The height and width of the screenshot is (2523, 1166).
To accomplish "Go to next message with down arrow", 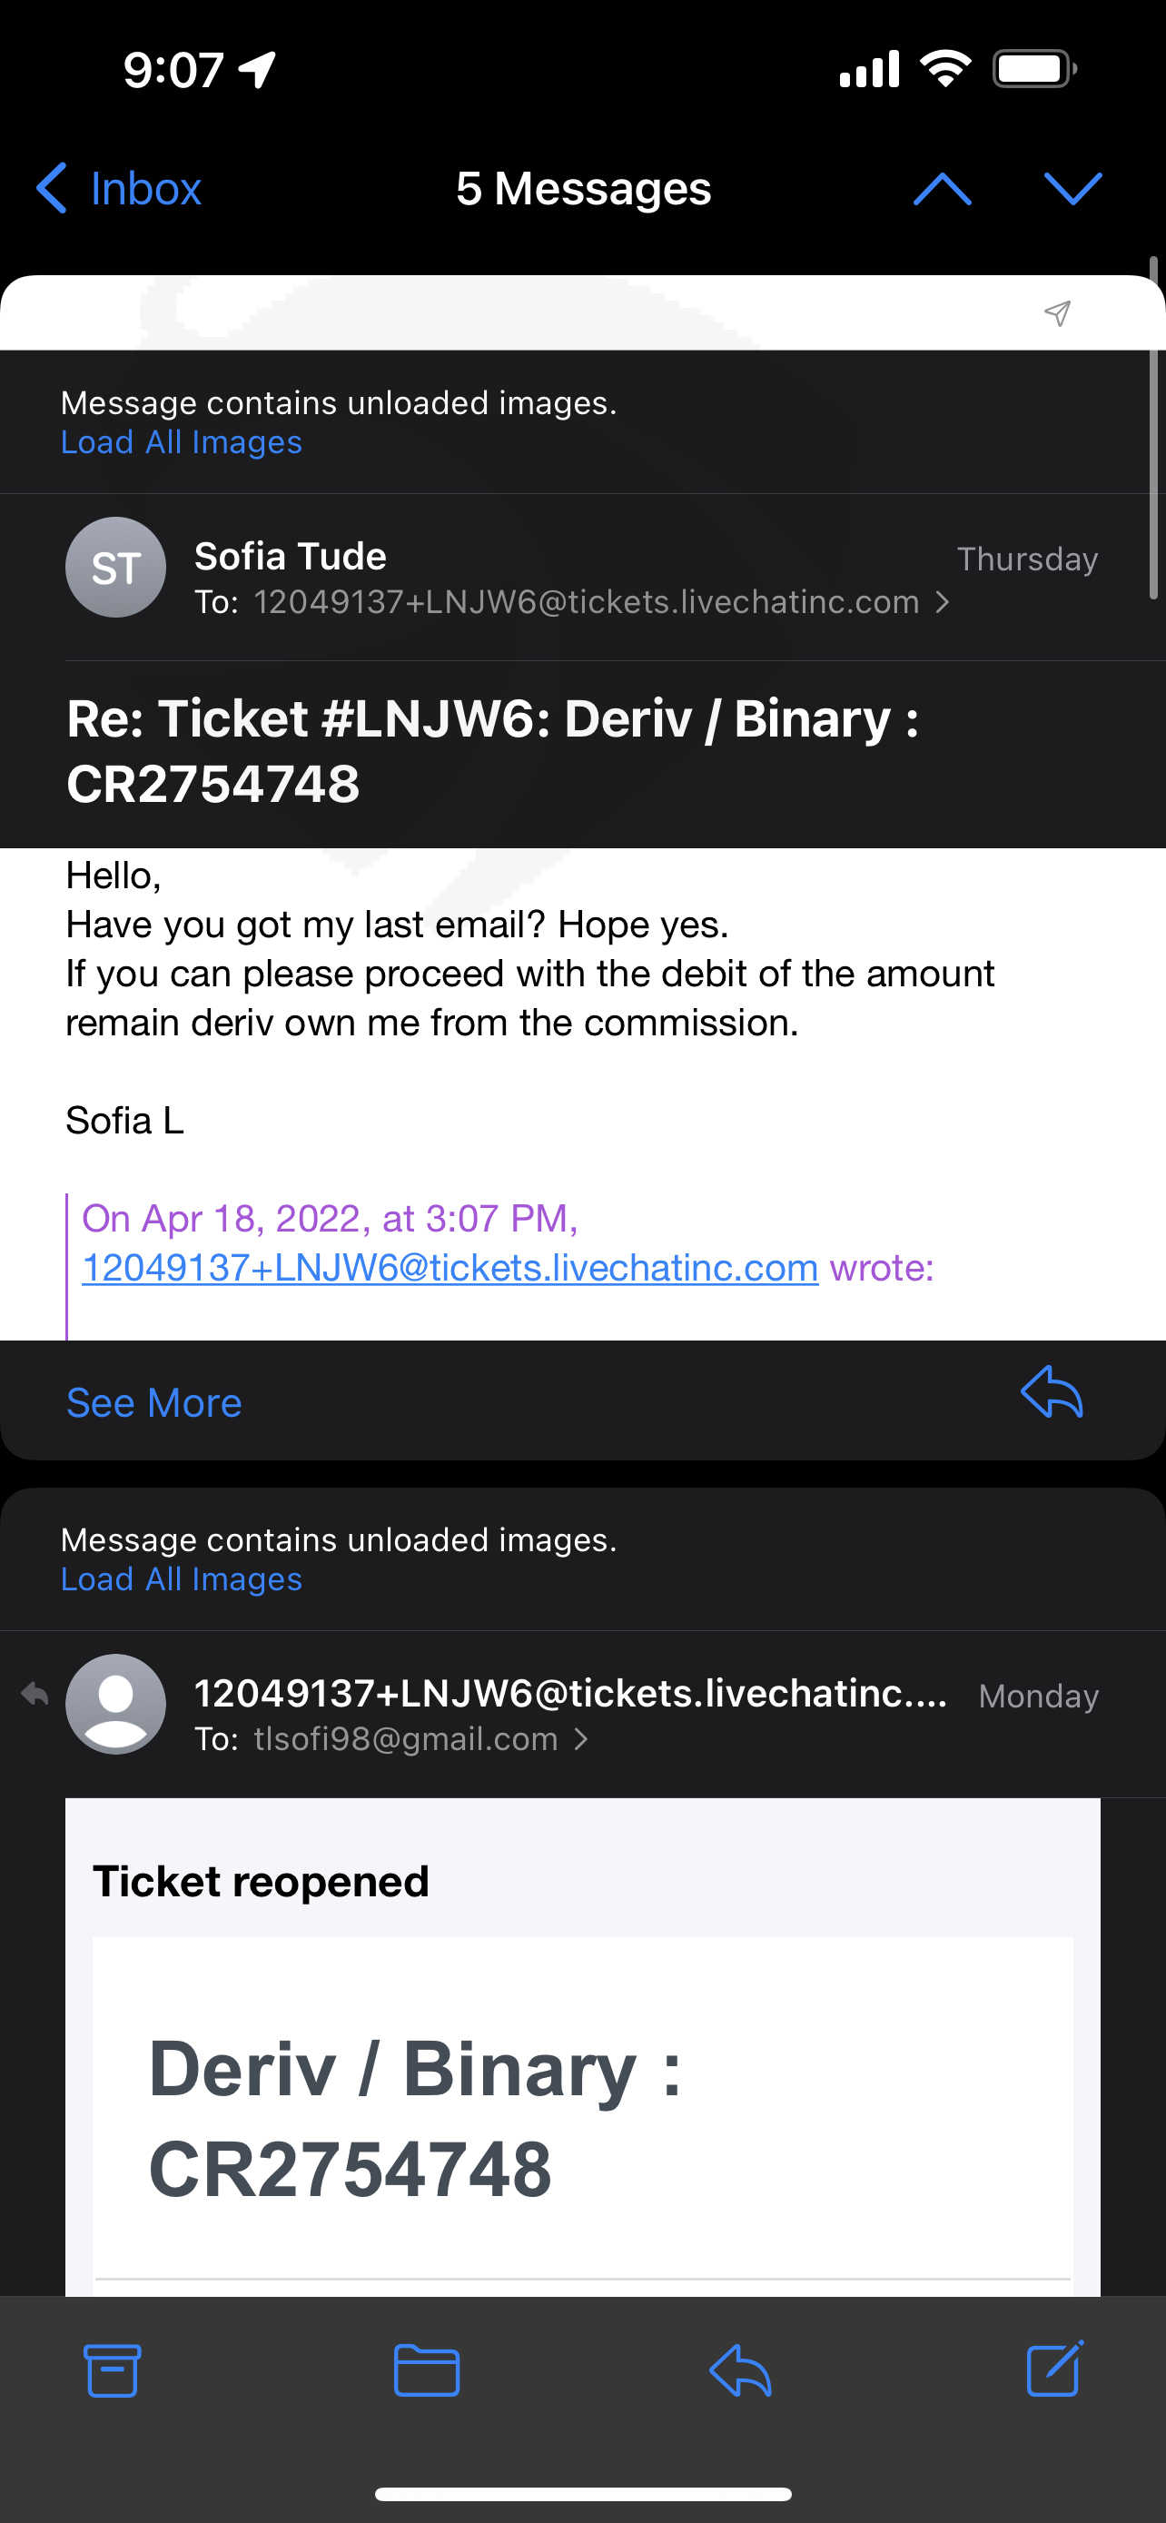I will pyautogui.click(x=1073, y=188).
